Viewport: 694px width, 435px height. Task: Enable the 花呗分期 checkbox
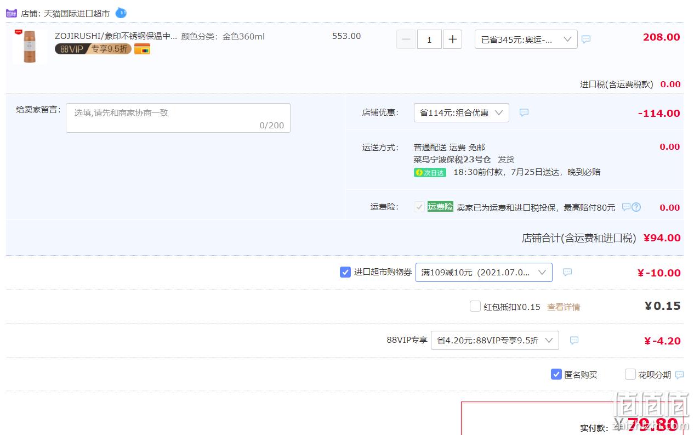point(630,374)
